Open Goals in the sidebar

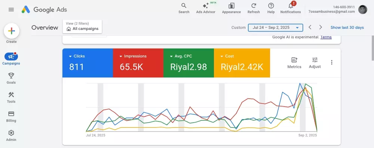coord(11,78)
